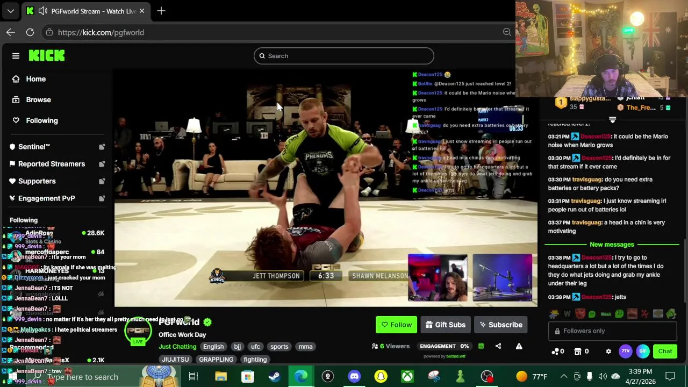Jump to New messages in chat

[612, 245]
